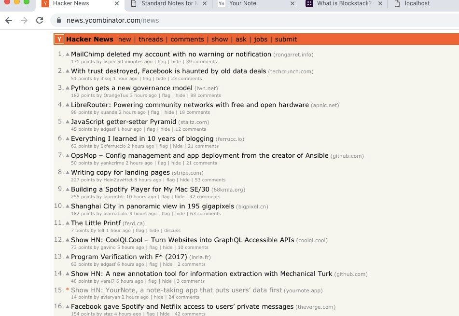Reload the page with the refresh icon
The height and width of the screenshot is (316, 459).
coord(40,20)
